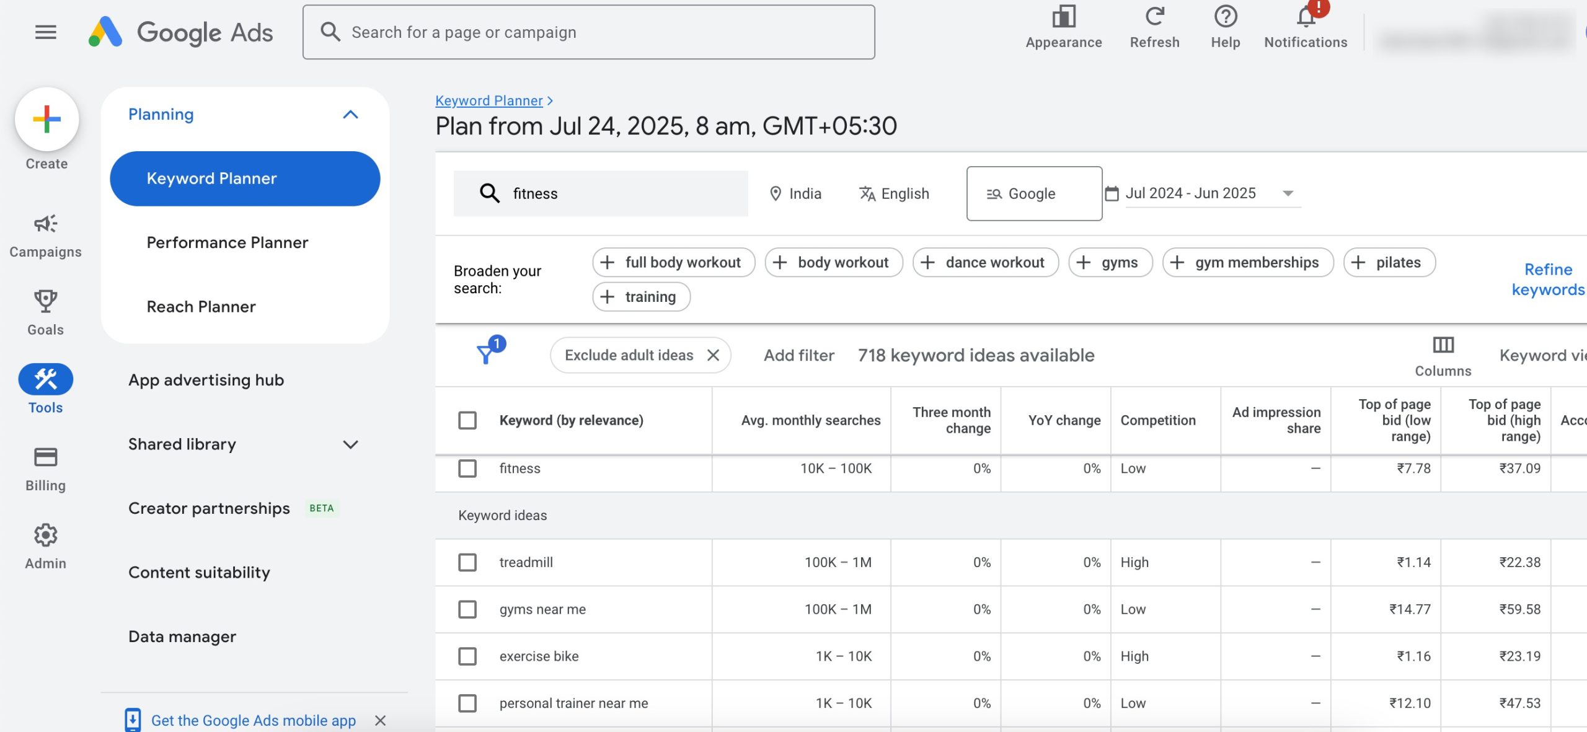Open 'Get the Google Ads mobile app' link
1587x732 pixels.
pos(254,720)
